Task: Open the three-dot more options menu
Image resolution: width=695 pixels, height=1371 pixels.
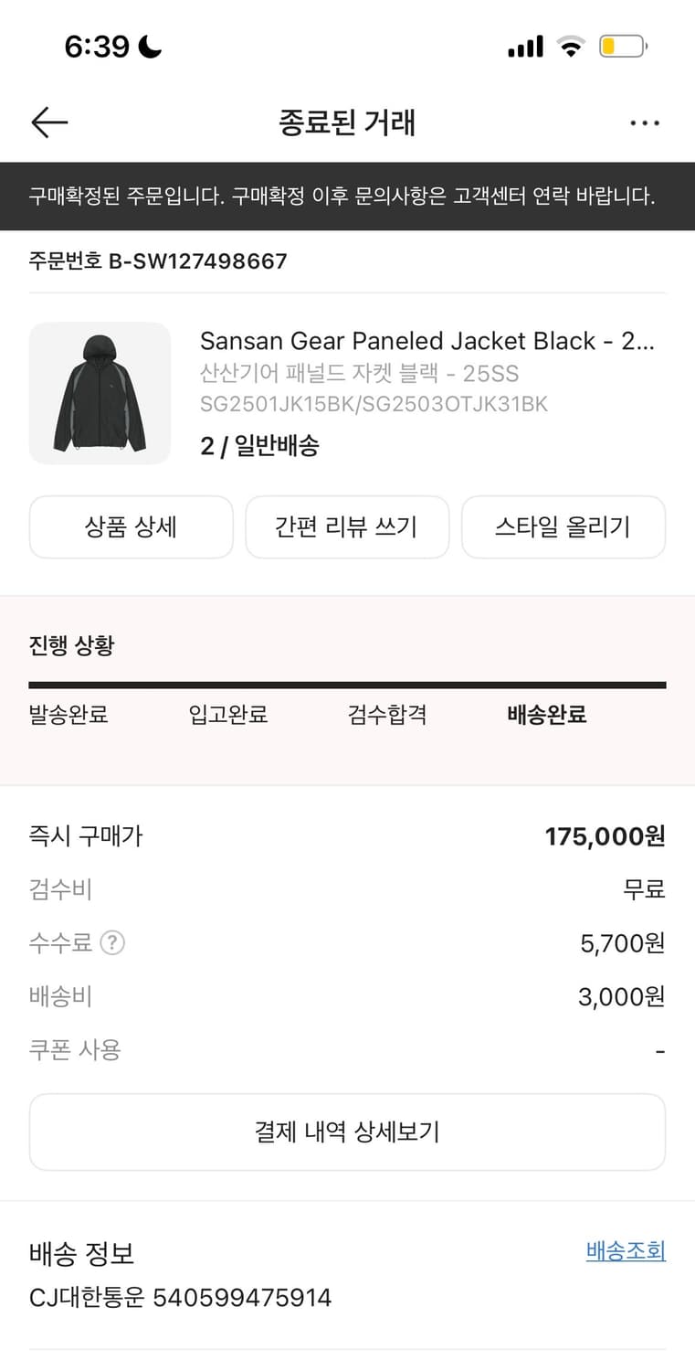Action: click(x=645, y=123)
